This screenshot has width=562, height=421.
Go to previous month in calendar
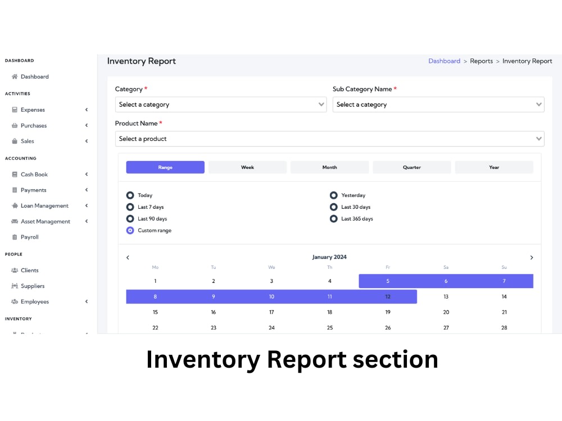point(128,258)
